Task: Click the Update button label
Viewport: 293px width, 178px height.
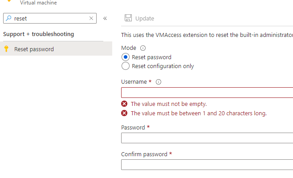Action: pos(145,19)
